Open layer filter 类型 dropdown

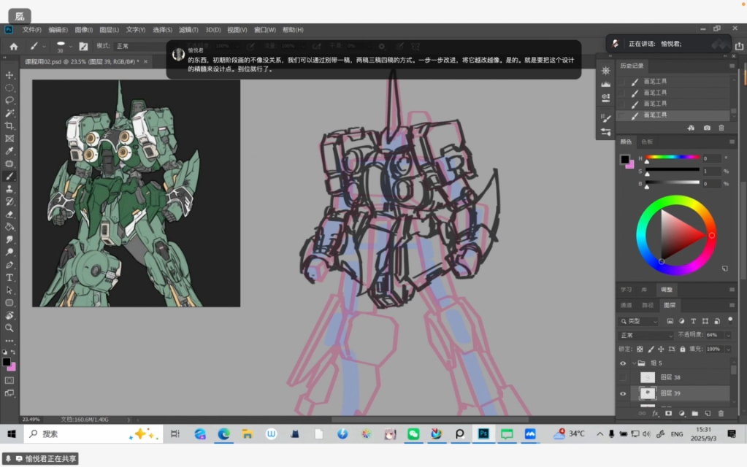pyautogui.click(x=639, y=321)
